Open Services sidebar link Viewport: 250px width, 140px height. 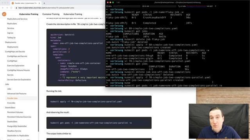point(11,28)
